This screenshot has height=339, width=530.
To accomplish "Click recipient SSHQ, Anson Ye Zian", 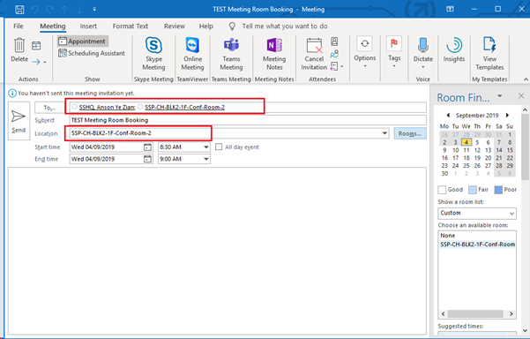I will [107, 107].
